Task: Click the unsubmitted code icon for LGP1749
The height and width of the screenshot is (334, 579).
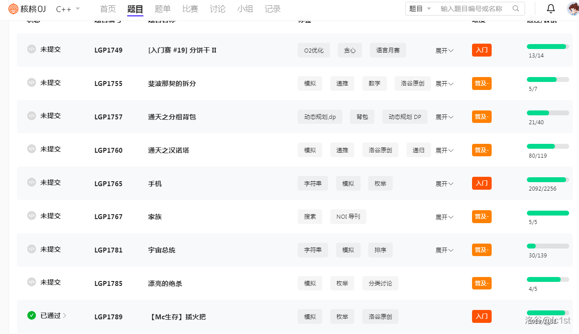Action: point(31,49)
